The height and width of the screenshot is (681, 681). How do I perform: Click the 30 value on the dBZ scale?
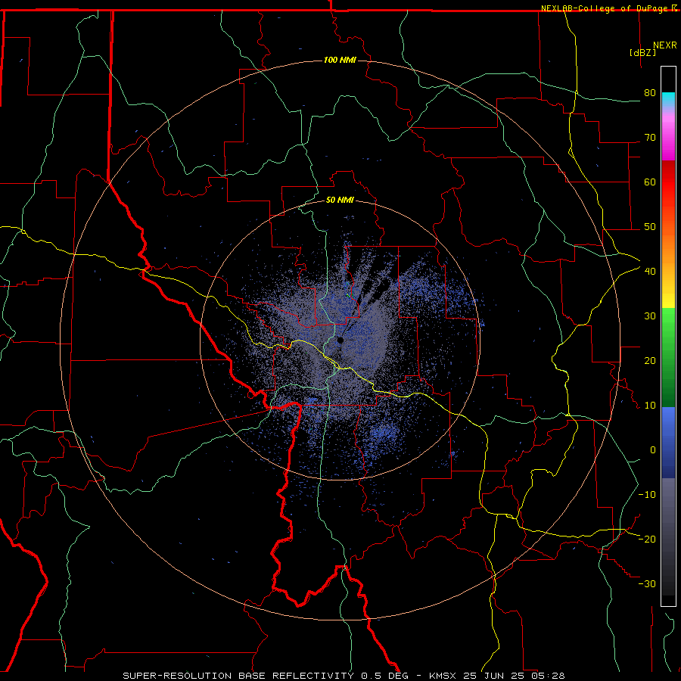pos(650,316)
